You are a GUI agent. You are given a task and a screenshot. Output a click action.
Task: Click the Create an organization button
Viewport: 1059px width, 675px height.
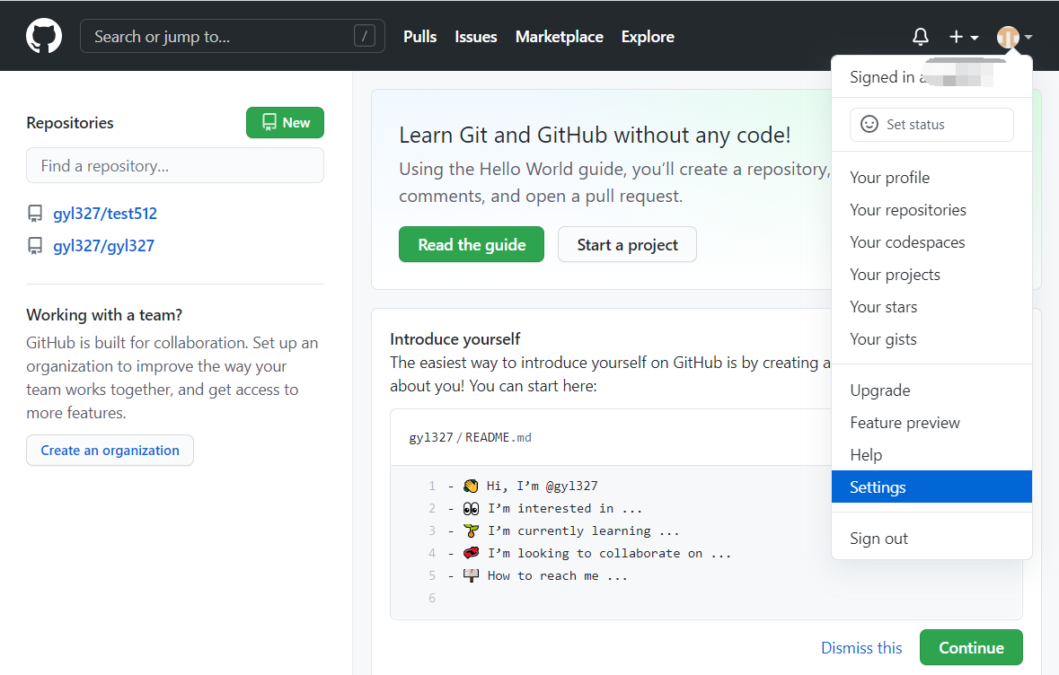(110, 450)
